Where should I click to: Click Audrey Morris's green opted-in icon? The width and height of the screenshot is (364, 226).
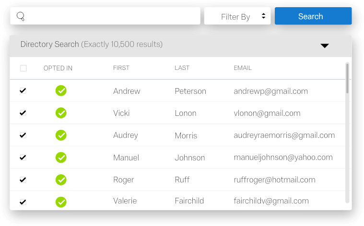tap(61, 135)
